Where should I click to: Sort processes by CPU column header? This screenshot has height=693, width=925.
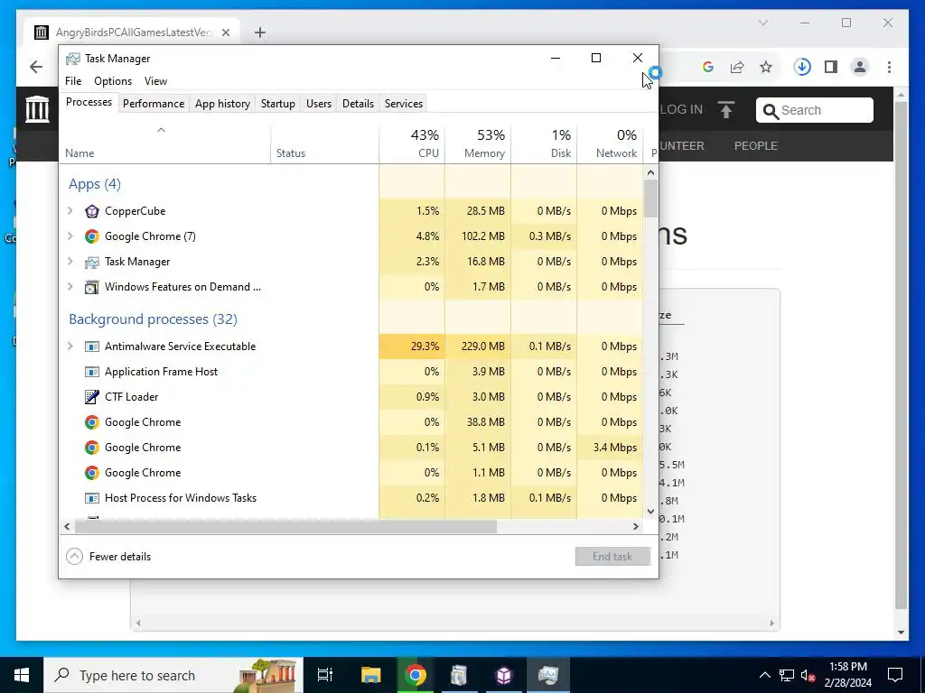[412, 143]
